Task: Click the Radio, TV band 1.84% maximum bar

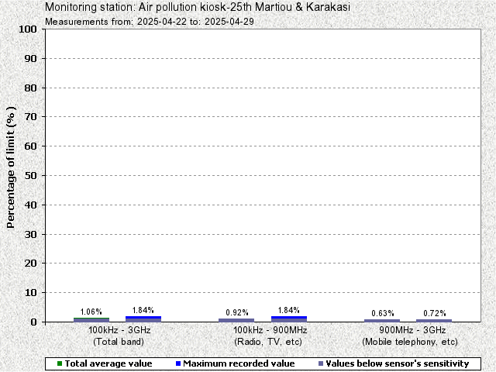Action: click(x=289, y=319)
